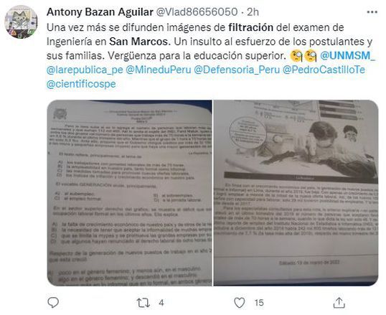Screen dimensions: 386x315
Task: Like the tweet with the heart icon
Action: click(x=240, y=302)
